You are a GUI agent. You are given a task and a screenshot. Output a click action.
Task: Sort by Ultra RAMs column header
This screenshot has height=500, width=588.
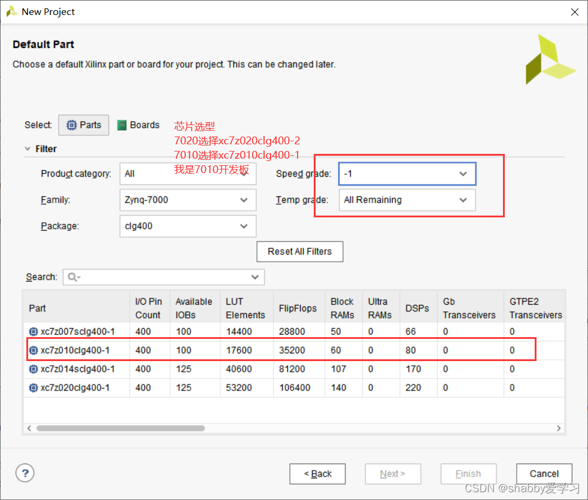coord(381,308)
